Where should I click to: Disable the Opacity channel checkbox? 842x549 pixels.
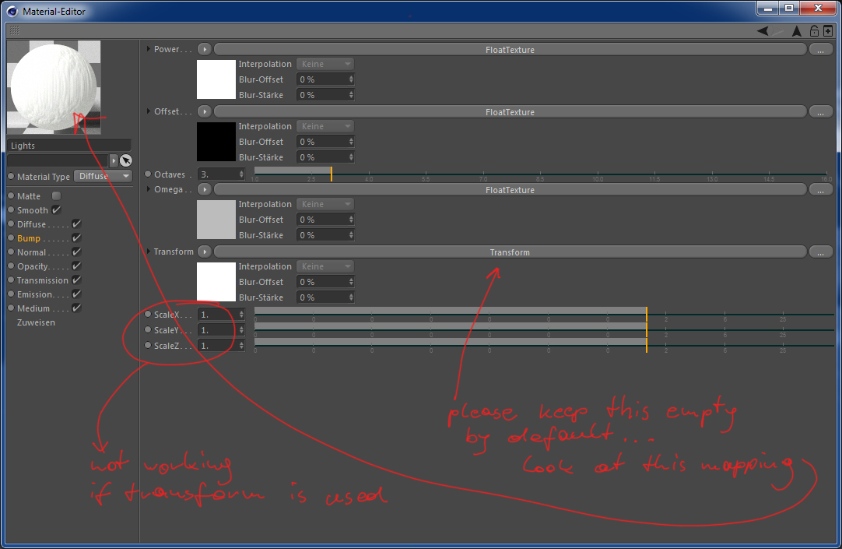tap(76, 266)
